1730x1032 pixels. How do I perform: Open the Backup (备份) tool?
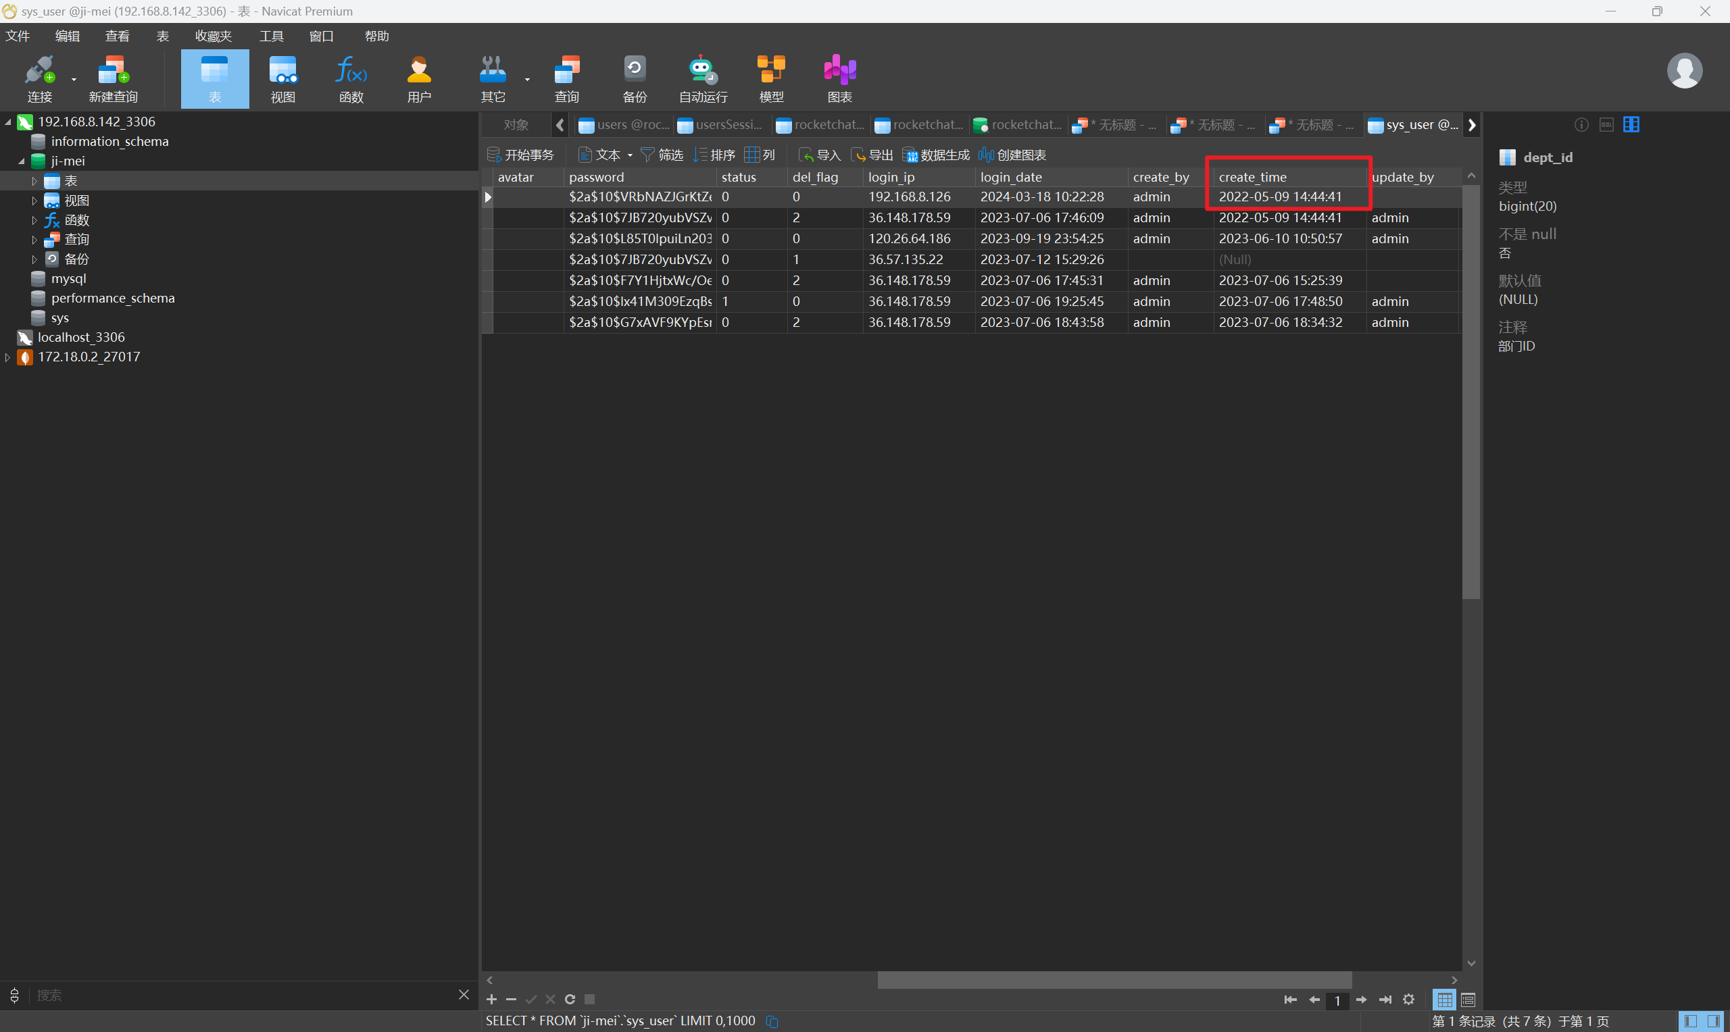(634, 78)
